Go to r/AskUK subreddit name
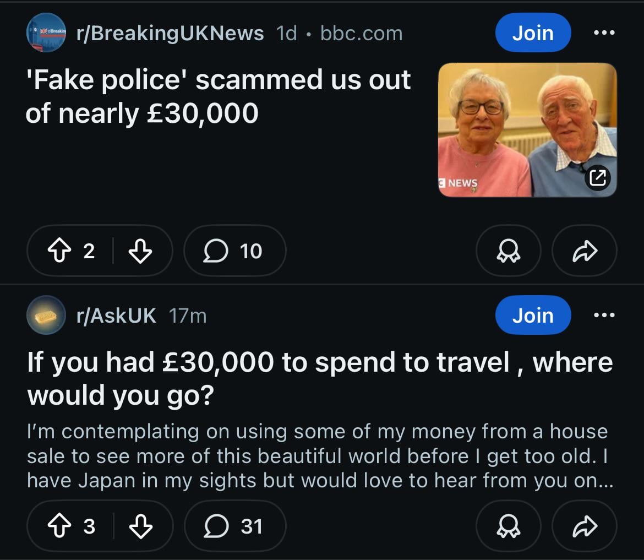Viewport: 644px width, 560px height. tap(116, 316)
